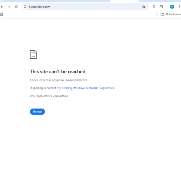Click the "This site can't be reached" heading

[x=57, y=71]
